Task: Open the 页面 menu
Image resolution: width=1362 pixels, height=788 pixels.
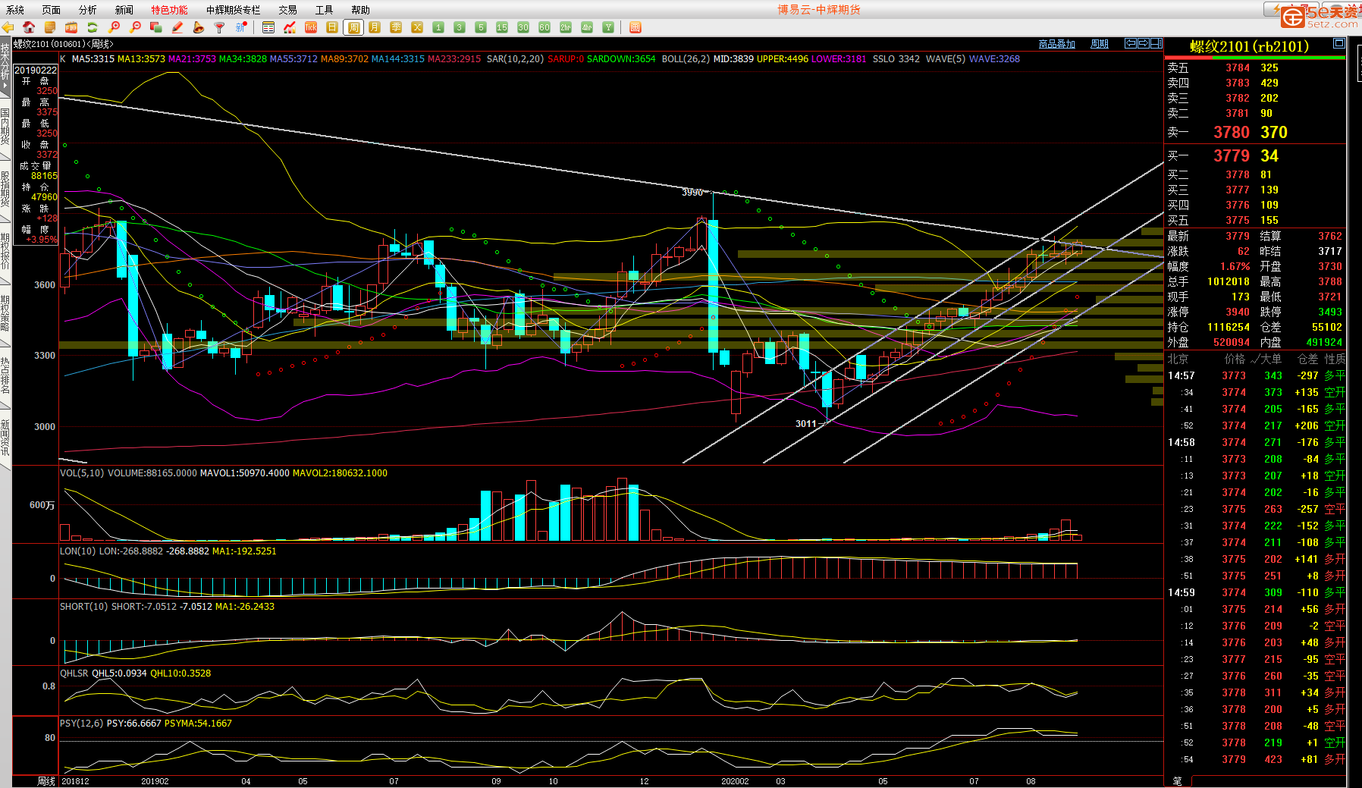Action: pos(52,10)
